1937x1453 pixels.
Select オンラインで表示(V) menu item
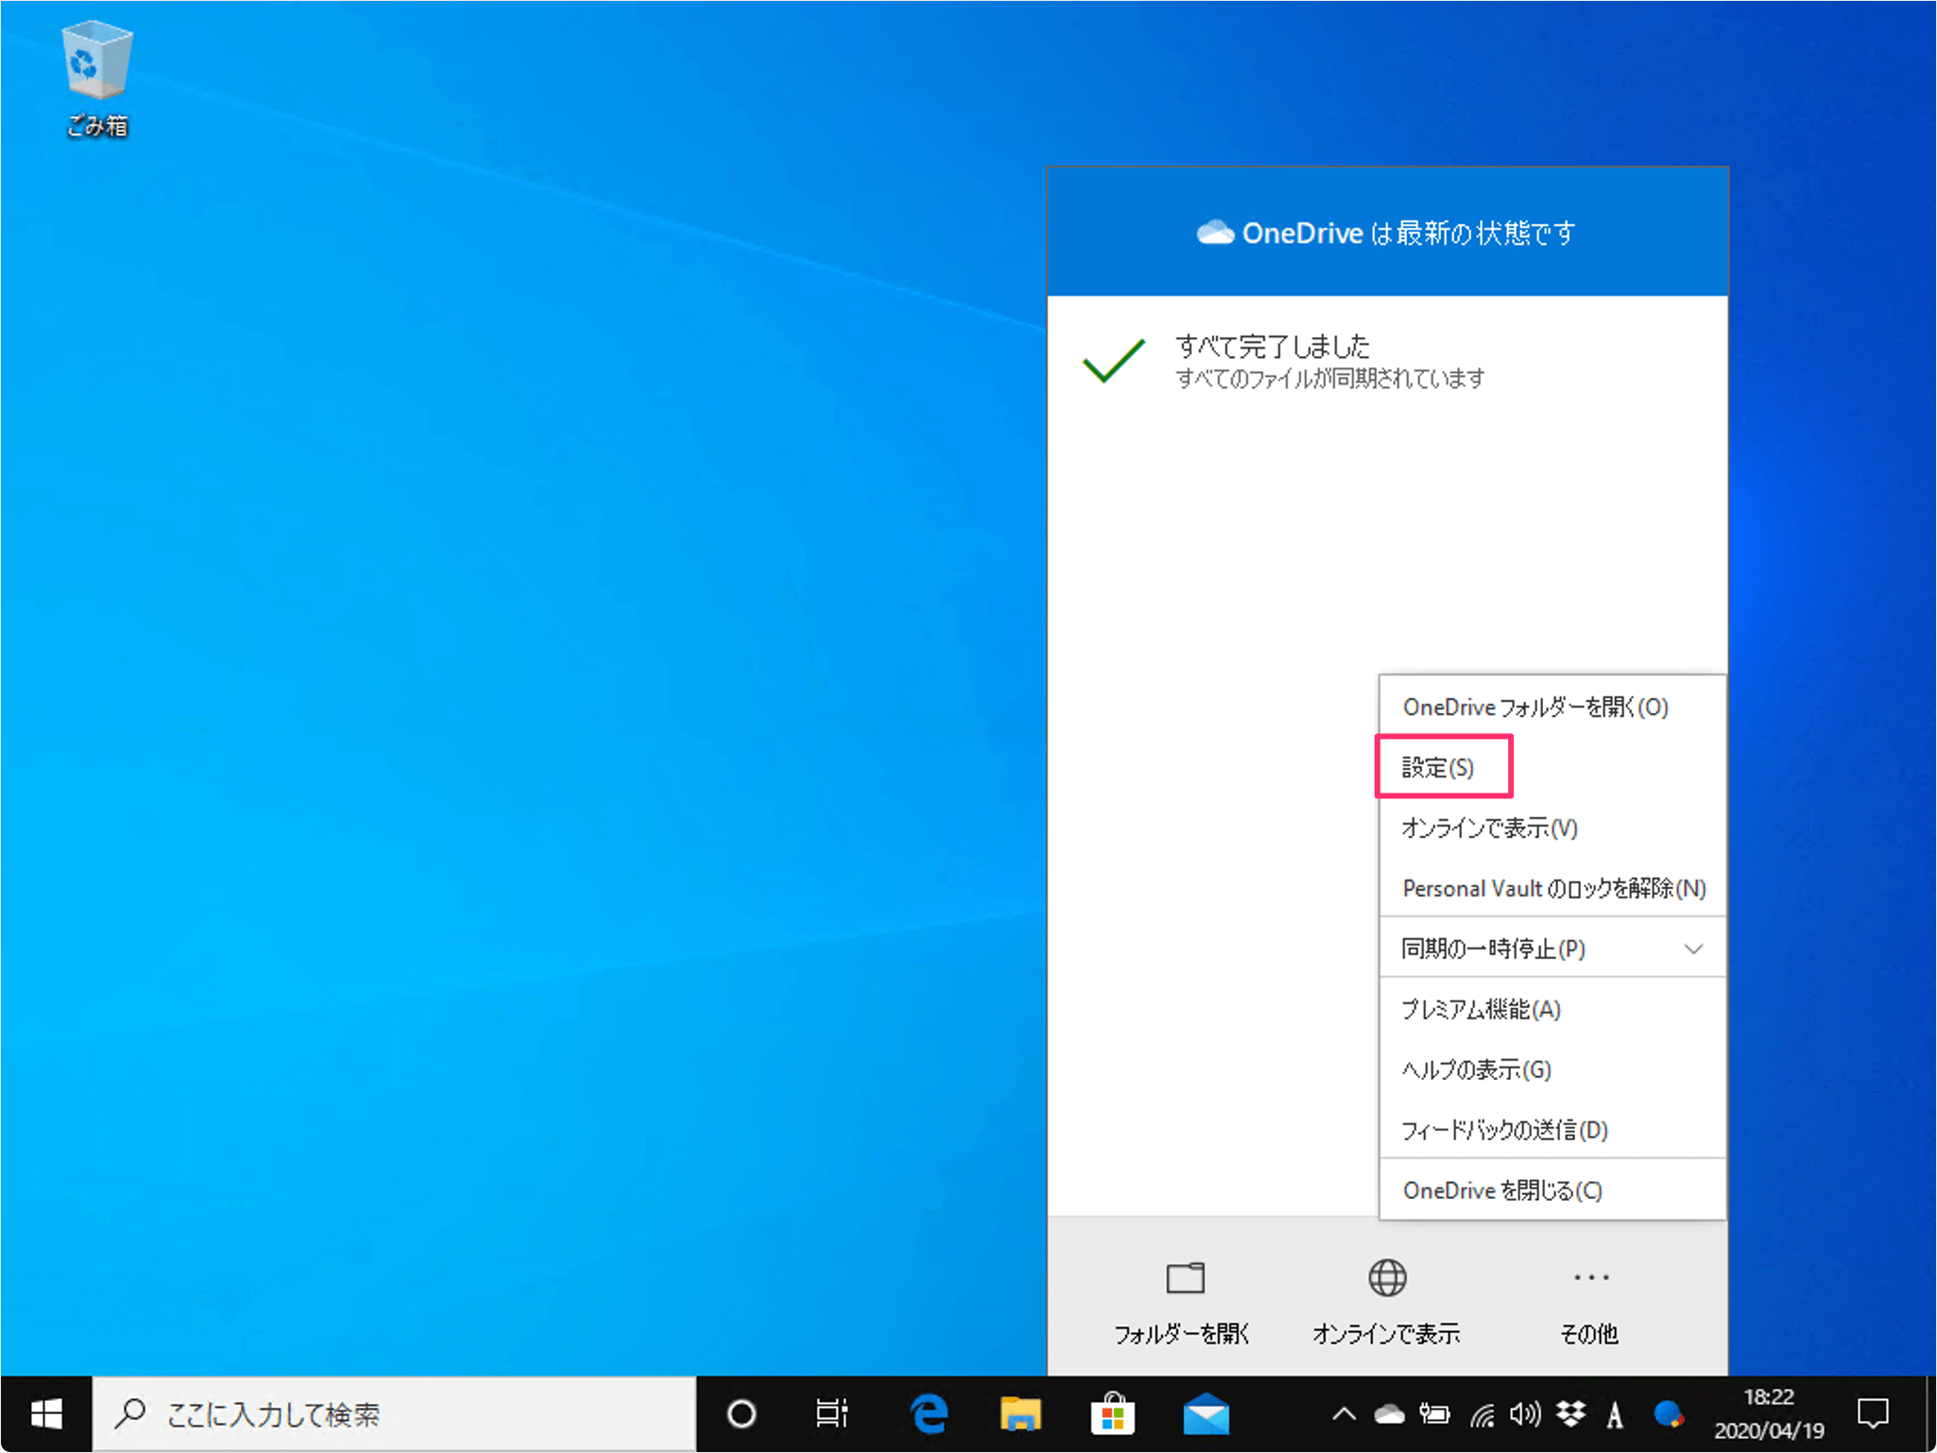click(1552, 828)
